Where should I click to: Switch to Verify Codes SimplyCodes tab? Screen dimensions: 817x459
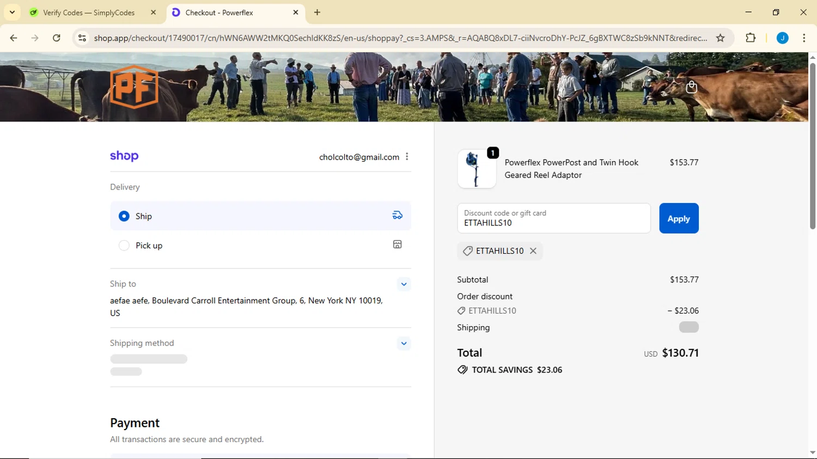coord(93,13)
